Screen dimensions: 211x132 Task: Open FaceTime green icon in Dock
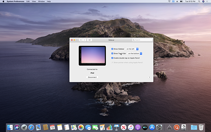click(x=95, y=127)
